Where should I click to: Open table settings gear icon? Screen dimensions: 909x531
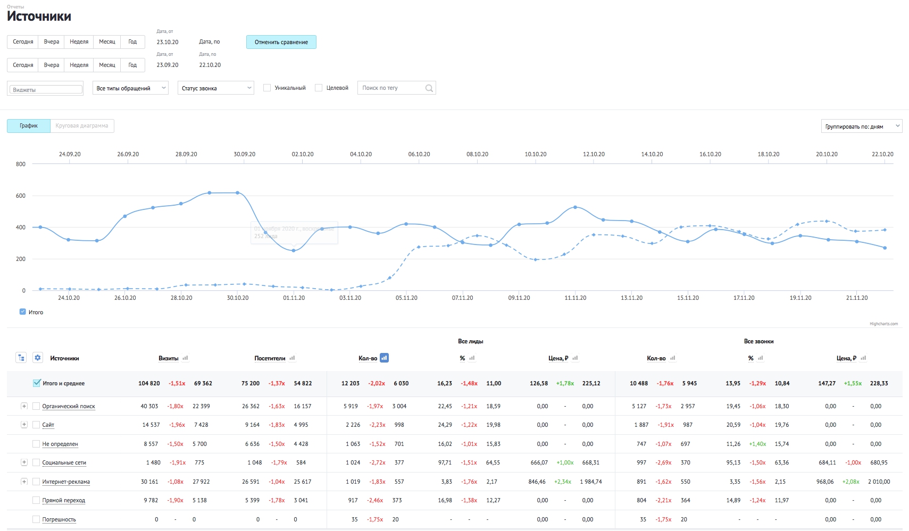(37, 358)
